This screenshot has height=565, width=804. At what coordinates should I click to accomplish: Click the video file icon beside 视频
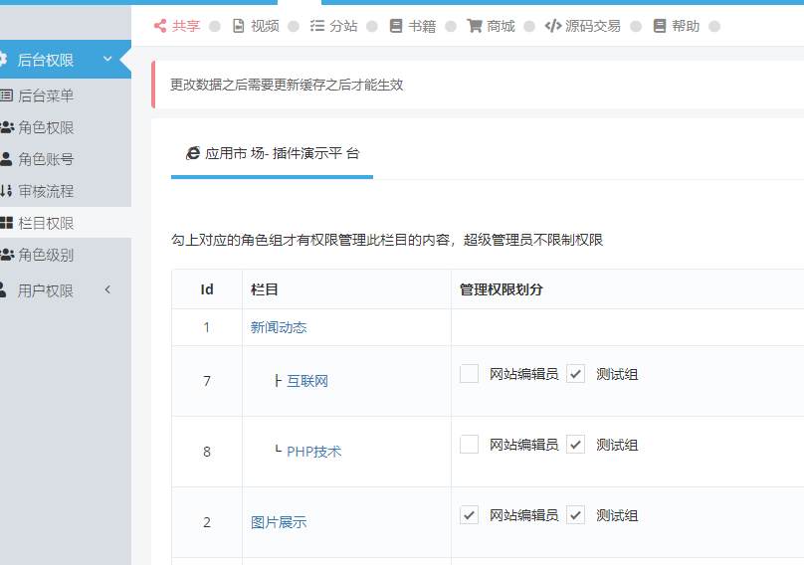pyautogui.click(x=239, y=26)
